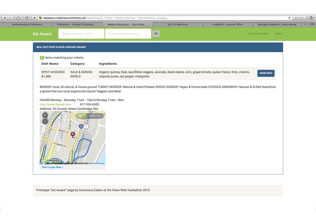The image size is (316, 224).
Task: Click the eataware.creativeuncommons.net address field
Action: coord(163,18)
